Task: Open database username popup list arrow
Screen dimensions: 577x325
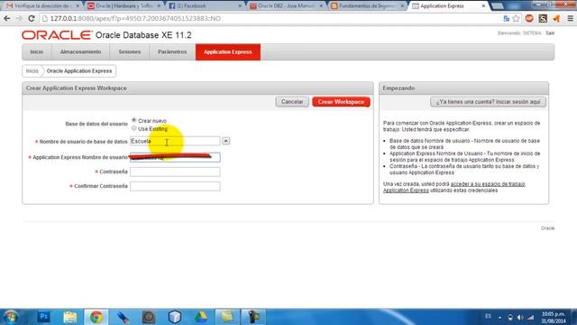Action: [226, 141]
